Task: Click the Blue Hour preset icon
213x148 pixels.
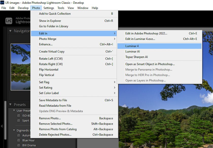Action: pyautogui.click(x=19, y=140)
